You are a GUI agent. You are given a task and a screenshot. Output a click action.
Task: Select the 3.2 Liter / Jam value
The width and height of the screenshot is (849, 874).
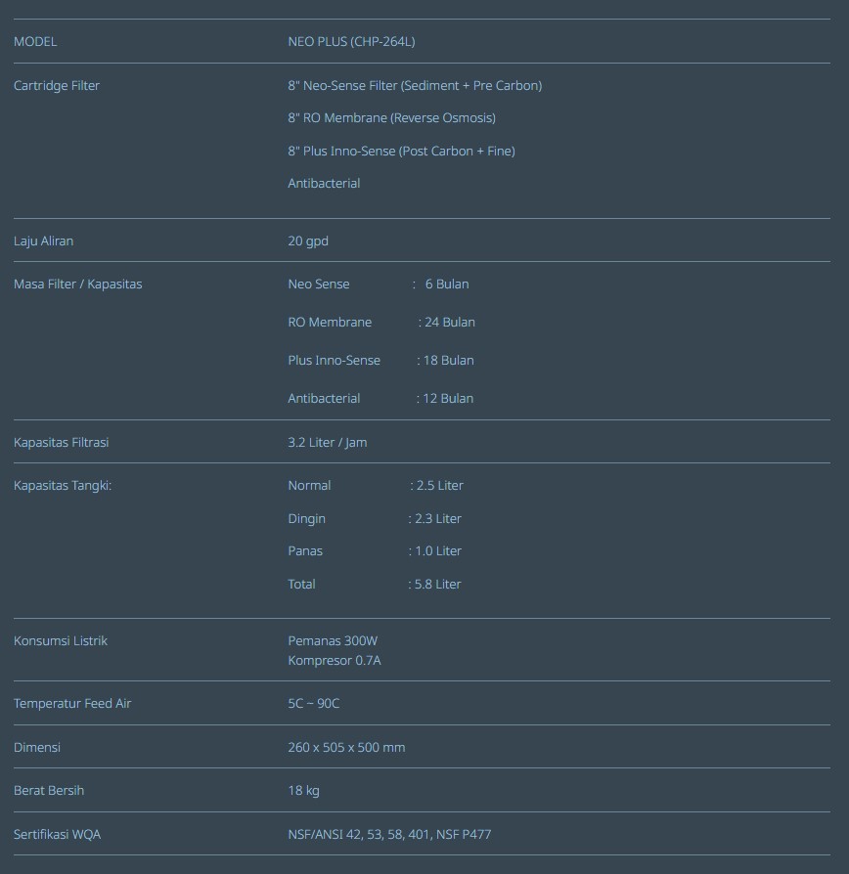coord(327,442)
